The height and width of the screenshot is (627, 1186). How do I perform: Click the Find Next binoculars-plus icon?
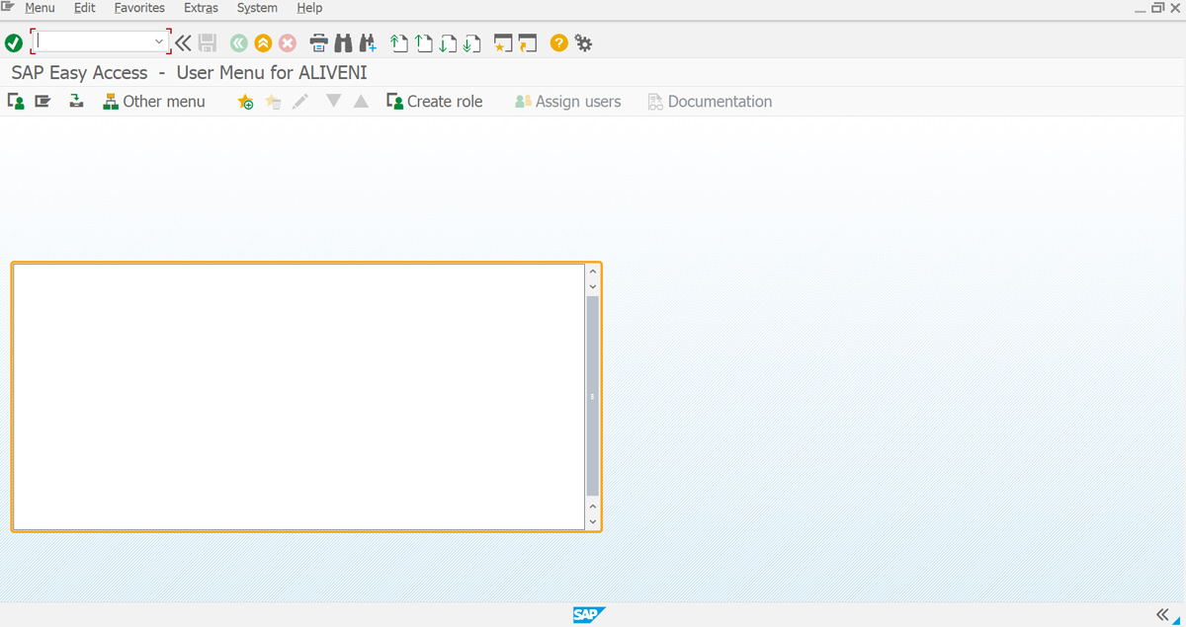coord(368,42)
